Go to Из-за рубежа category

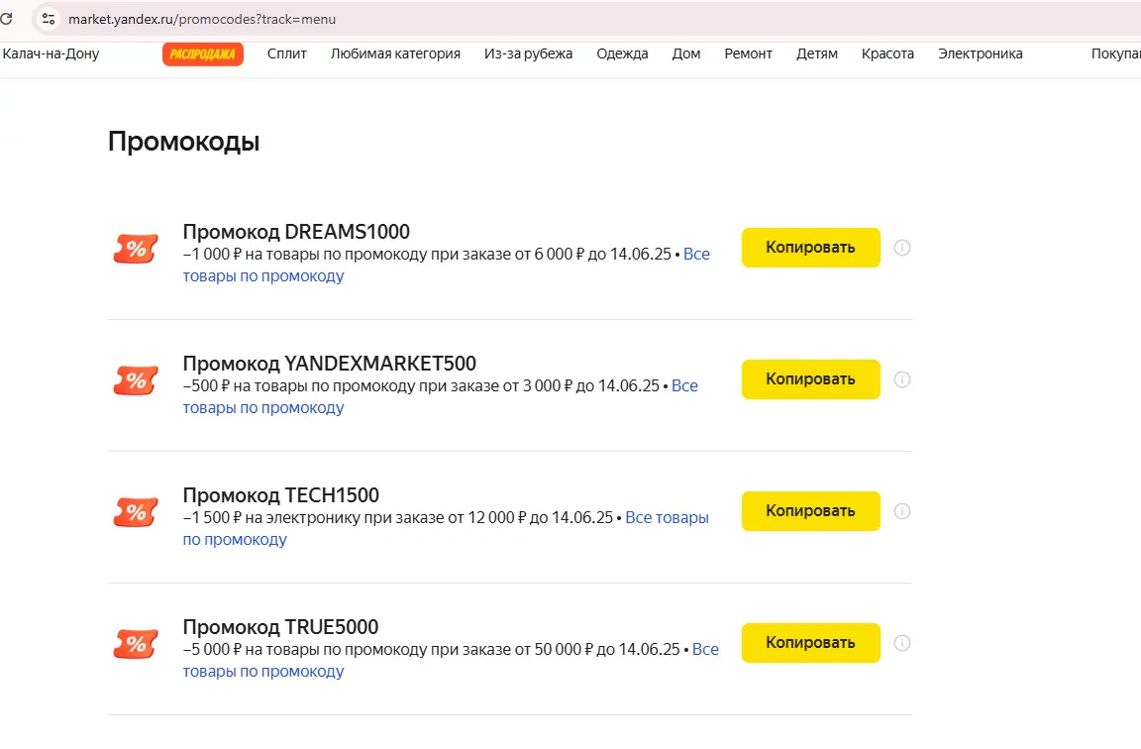point(528,53)
